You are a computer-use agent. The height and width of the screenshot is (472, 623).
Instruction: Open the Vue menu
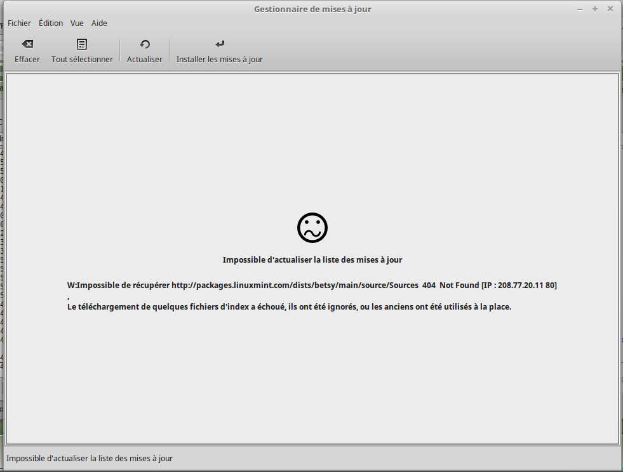77,23
